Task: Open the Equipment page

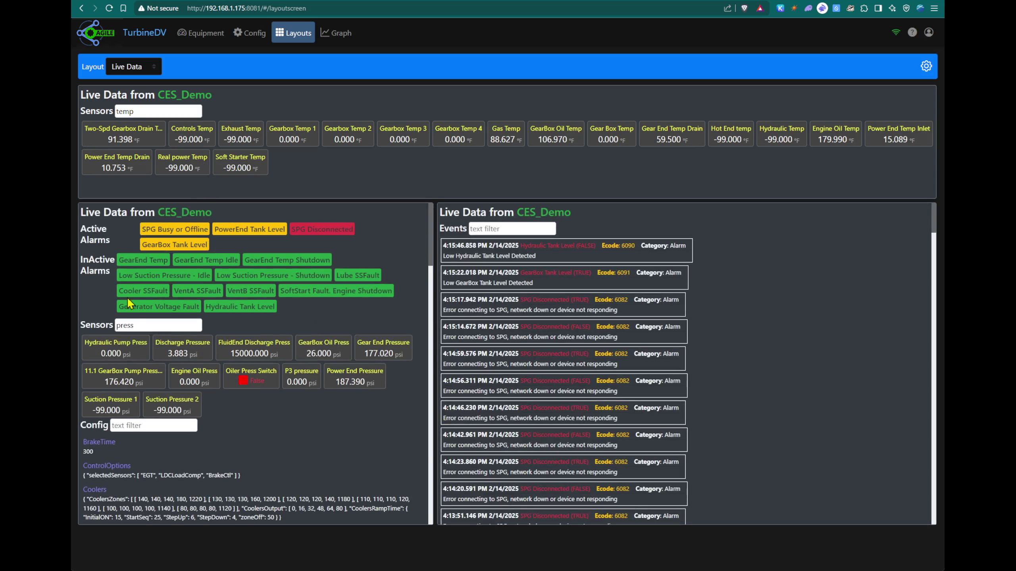Action: (x=200, y=33)
